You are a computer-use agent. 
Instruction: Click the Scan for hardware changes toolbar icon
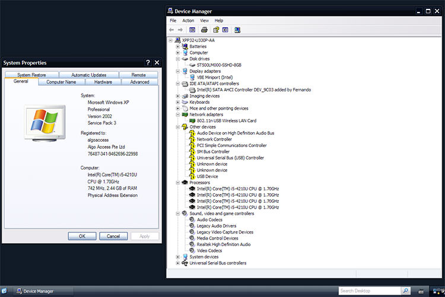coord(237,30)
